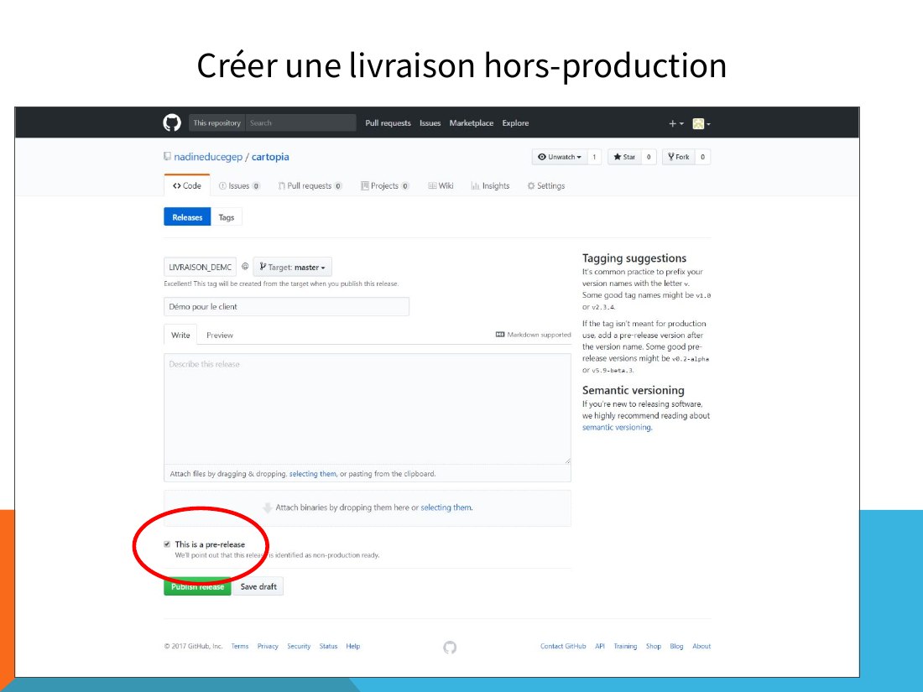Open the fork count 0
The height and width of the screenshot is (692, 923).
pos(702,157)
